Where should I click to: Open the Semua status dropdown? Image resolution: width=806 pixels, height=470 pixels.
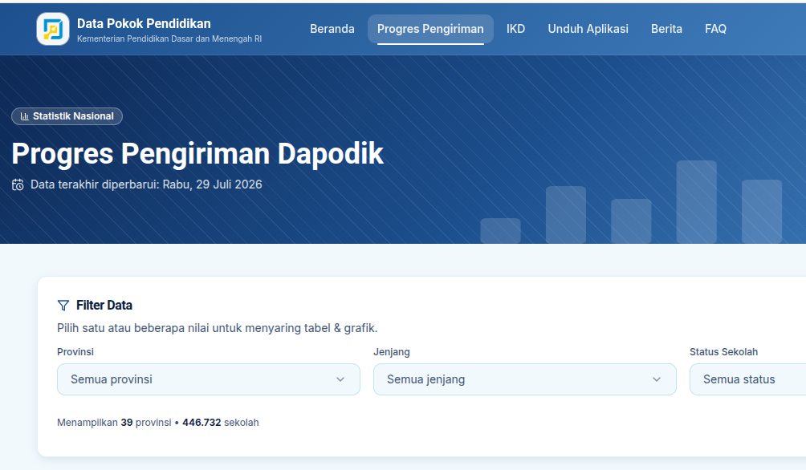coord(748,379)
